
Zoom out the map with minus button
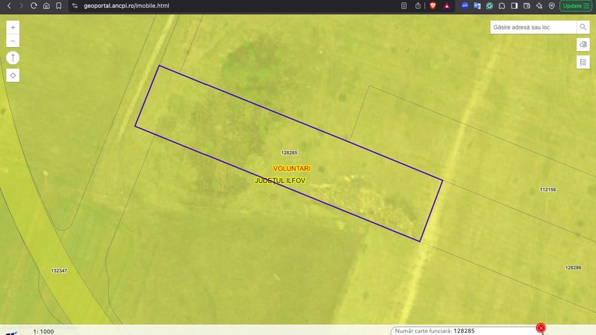tap(13, 41)
